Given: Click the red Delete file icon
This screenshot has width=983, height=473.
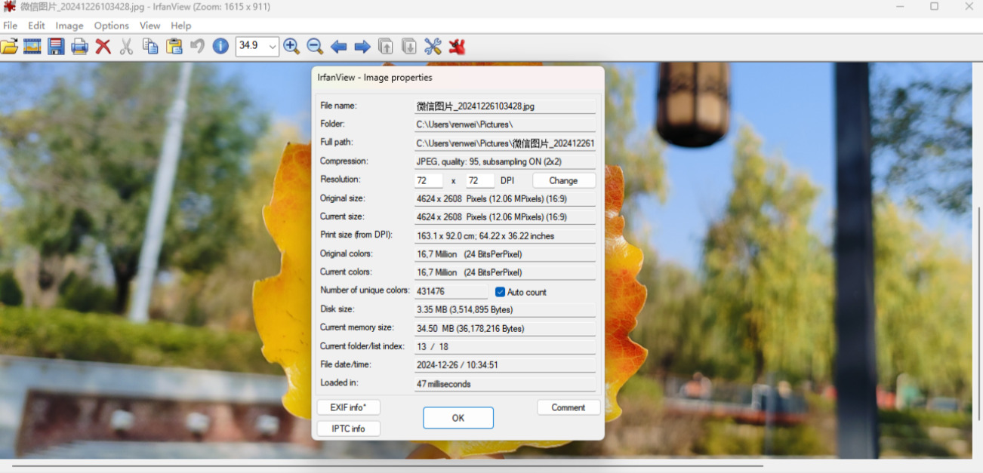Looking at the screenshot, I should pyautogui.click(x=103, y=47).
